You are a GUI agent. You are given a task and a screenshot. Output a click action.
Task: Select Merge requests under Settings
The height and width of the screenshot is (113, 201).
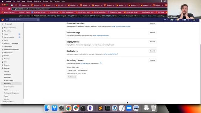coord(9,87)
